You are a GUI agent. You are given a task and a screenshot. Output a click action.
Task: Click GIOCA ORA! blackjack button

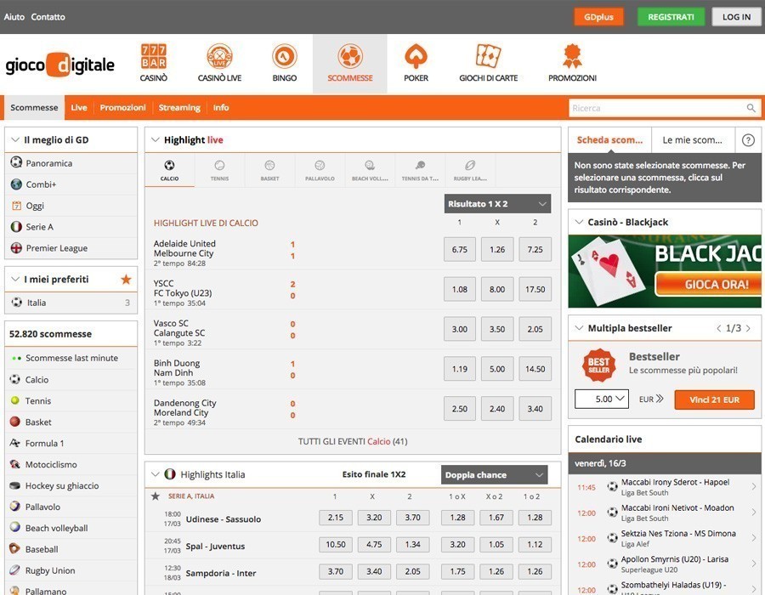(x=710, y=285)
